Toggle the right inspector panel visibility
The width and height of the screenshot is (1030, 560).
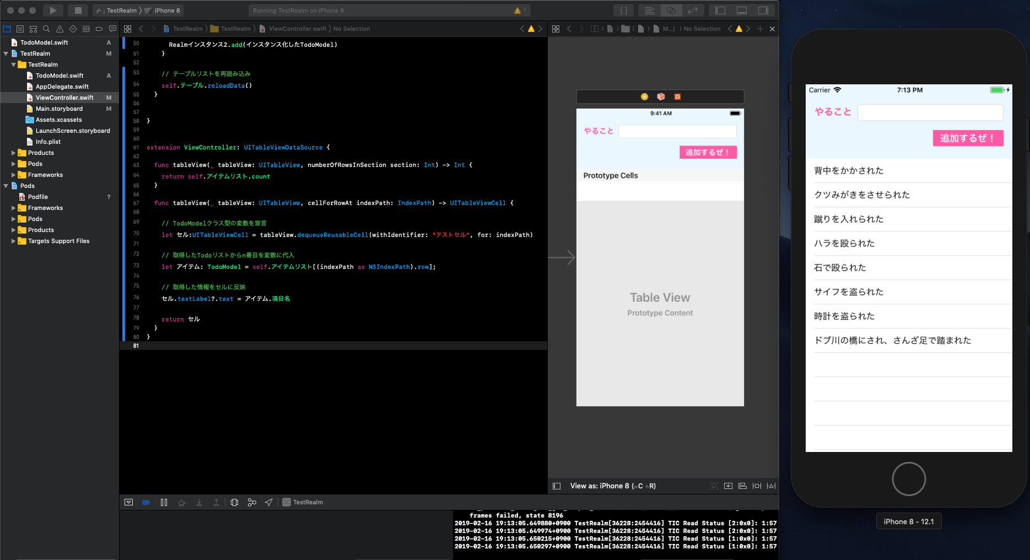(763, 10)
